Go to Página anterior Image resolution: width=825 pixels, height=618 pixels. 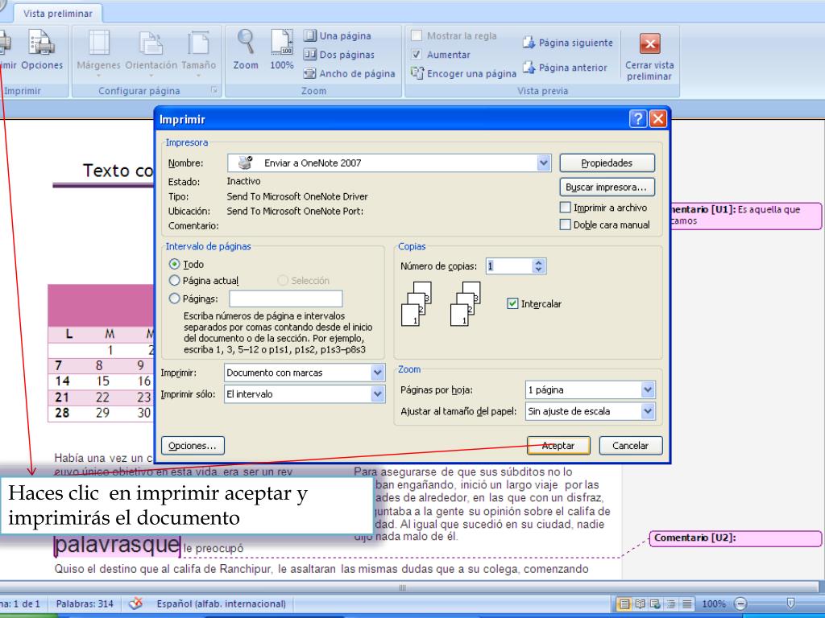coord(565,68)
